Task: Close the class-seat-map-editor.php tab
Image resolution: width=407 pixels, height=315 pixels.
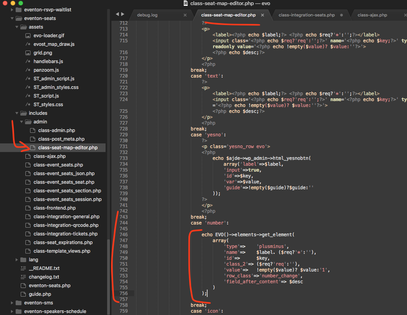Action: [x=263, y=15]
